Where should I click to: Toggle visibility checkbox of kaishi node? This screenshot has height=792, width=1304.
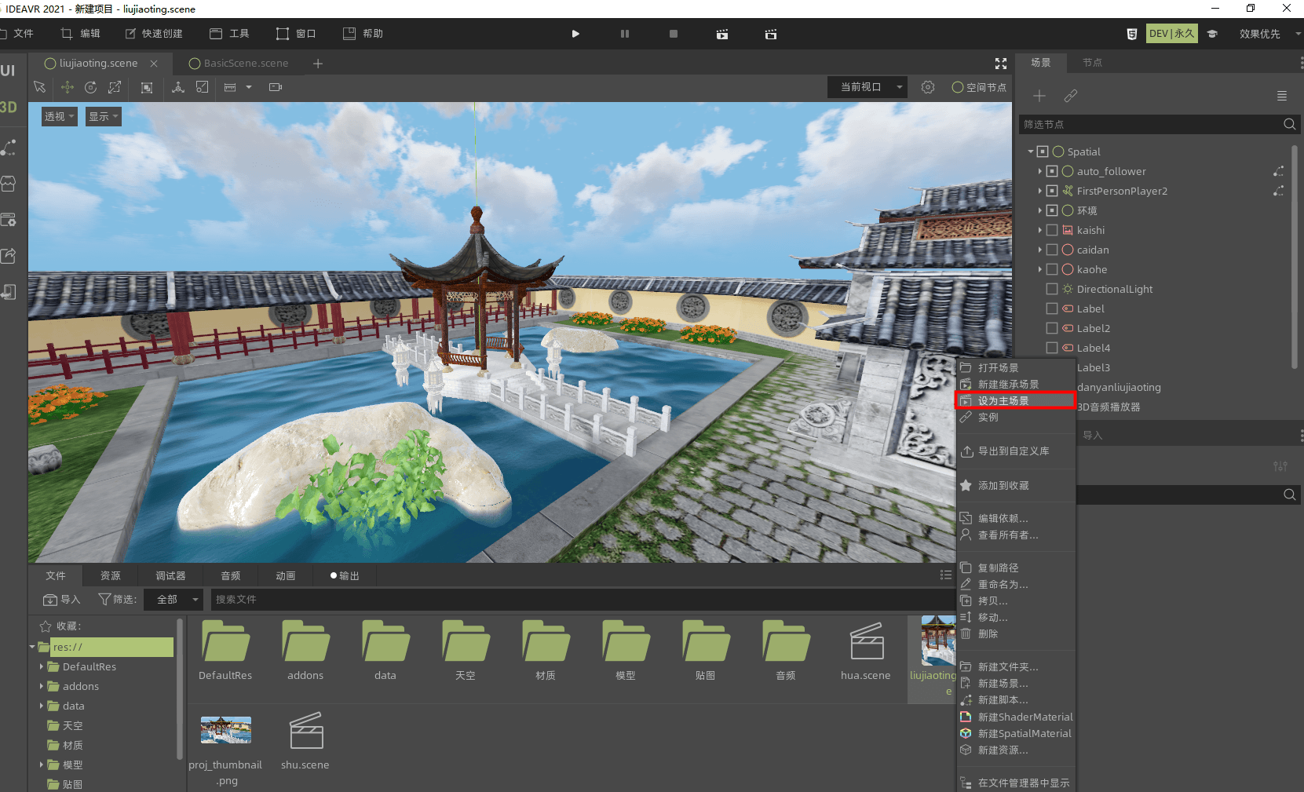pyautogui.click(x=1052, y=230)
